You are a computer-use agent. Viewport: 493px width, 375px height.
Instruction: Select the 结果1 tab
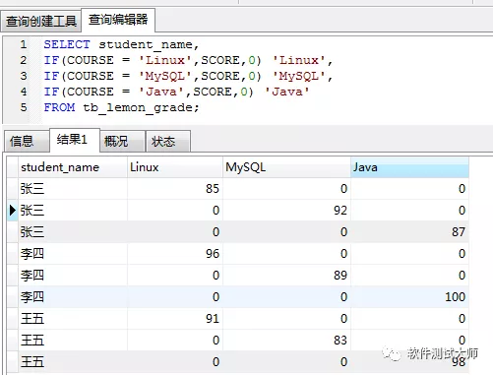pos(75,140)
